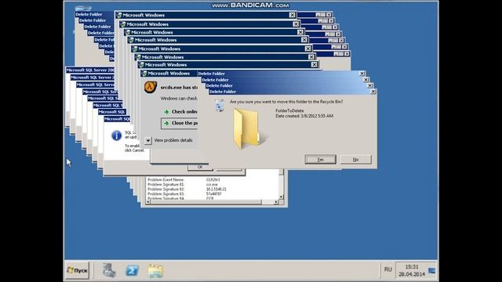Image resolution: width=502 pixels, height=282 pixels.
Task: Confirm folder deletion with Yes
Action: click(x=321, y=160)
